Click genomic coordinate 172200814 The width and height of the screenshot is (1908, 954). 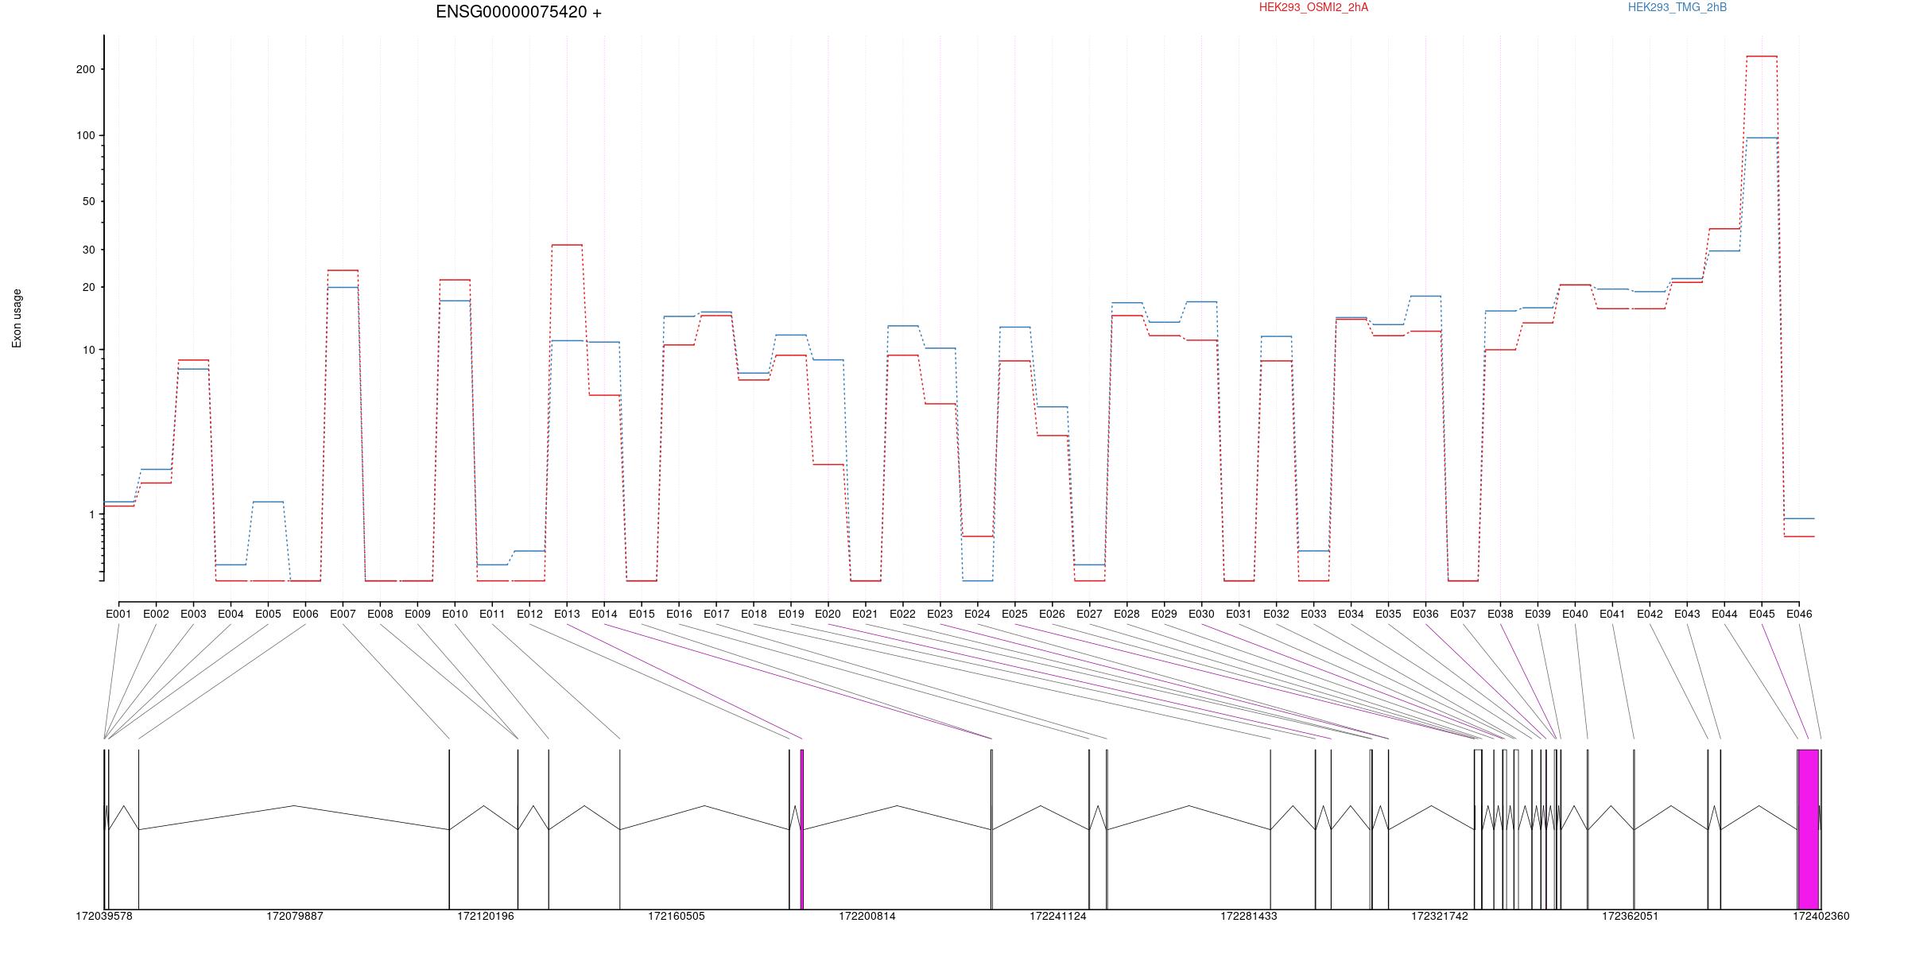click(x=867, y=917)
